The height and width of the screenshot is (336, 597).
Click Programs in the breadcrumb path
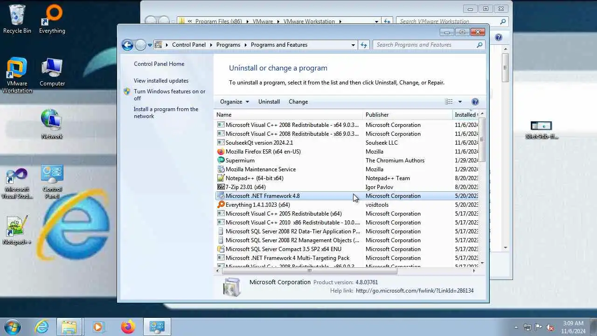pos(228,45)
